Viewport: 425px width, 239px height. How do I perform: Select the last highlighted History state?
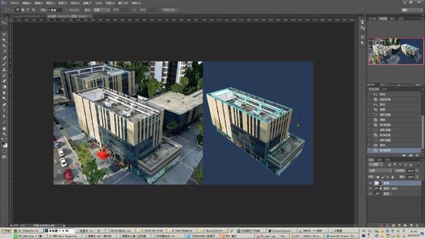tap(394, 151)
